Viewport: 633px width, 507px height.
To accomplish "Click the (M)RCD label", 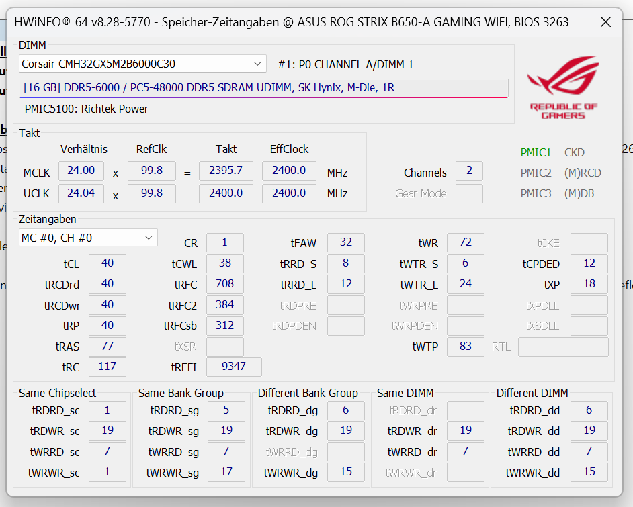I will [x=583, y=173].
